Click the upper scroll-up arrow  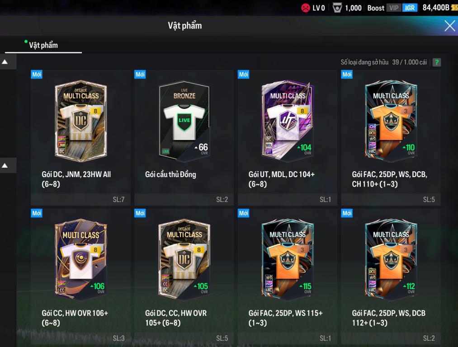pyautogui.click(x=5, y=62)
